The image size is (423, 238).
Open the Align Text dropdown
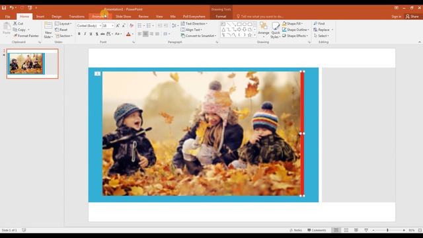pyautogui.click(x=192, y=30)
